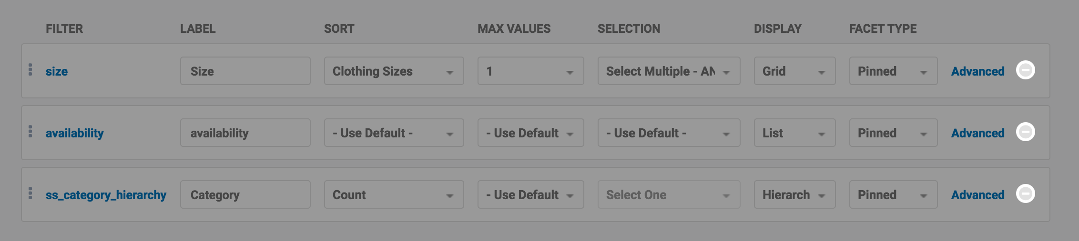
Task: Expand the Select Multiple selection dropdown
Action: pos(669,71)
